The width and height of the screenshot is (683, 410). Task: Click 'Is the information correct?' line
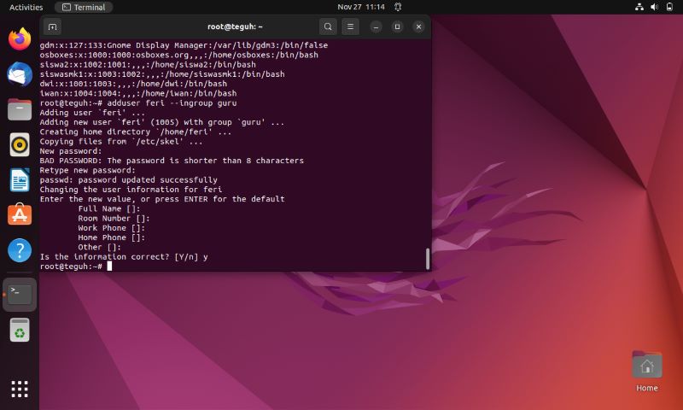(x=124, y=256)
